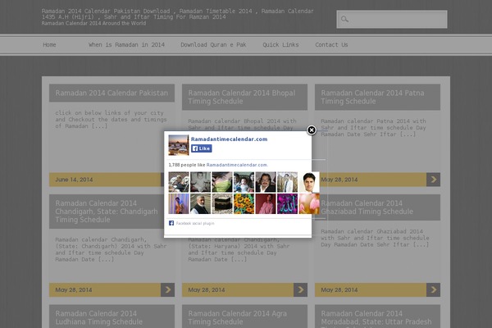The height and width of the screenshot is (328, 492).
Task: Open the Kaaba profile picture
Action: [x=222, y=203]
